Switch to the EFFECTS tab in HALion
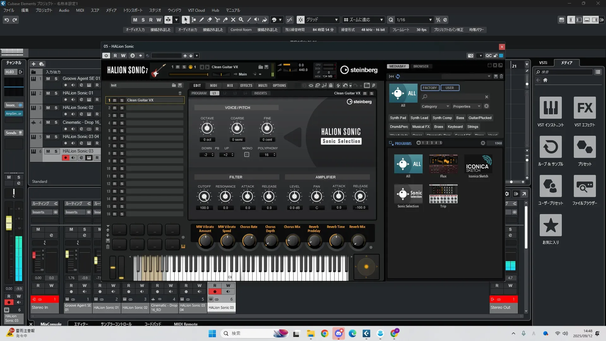This screenshot has width=606, height=341. tap(246, 86)
